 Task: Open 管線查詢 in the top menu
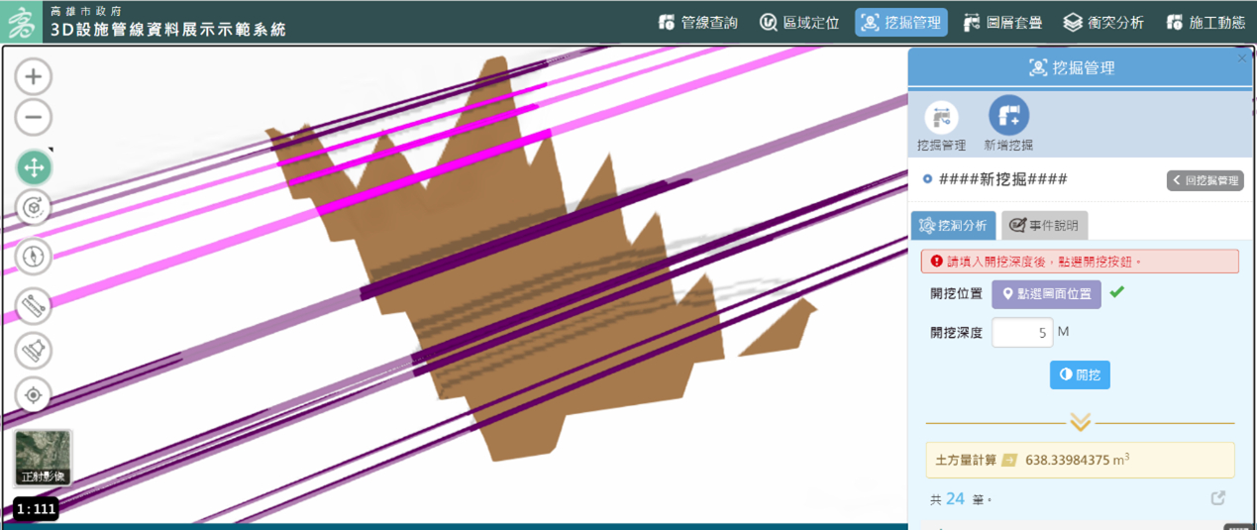[698, 22]
